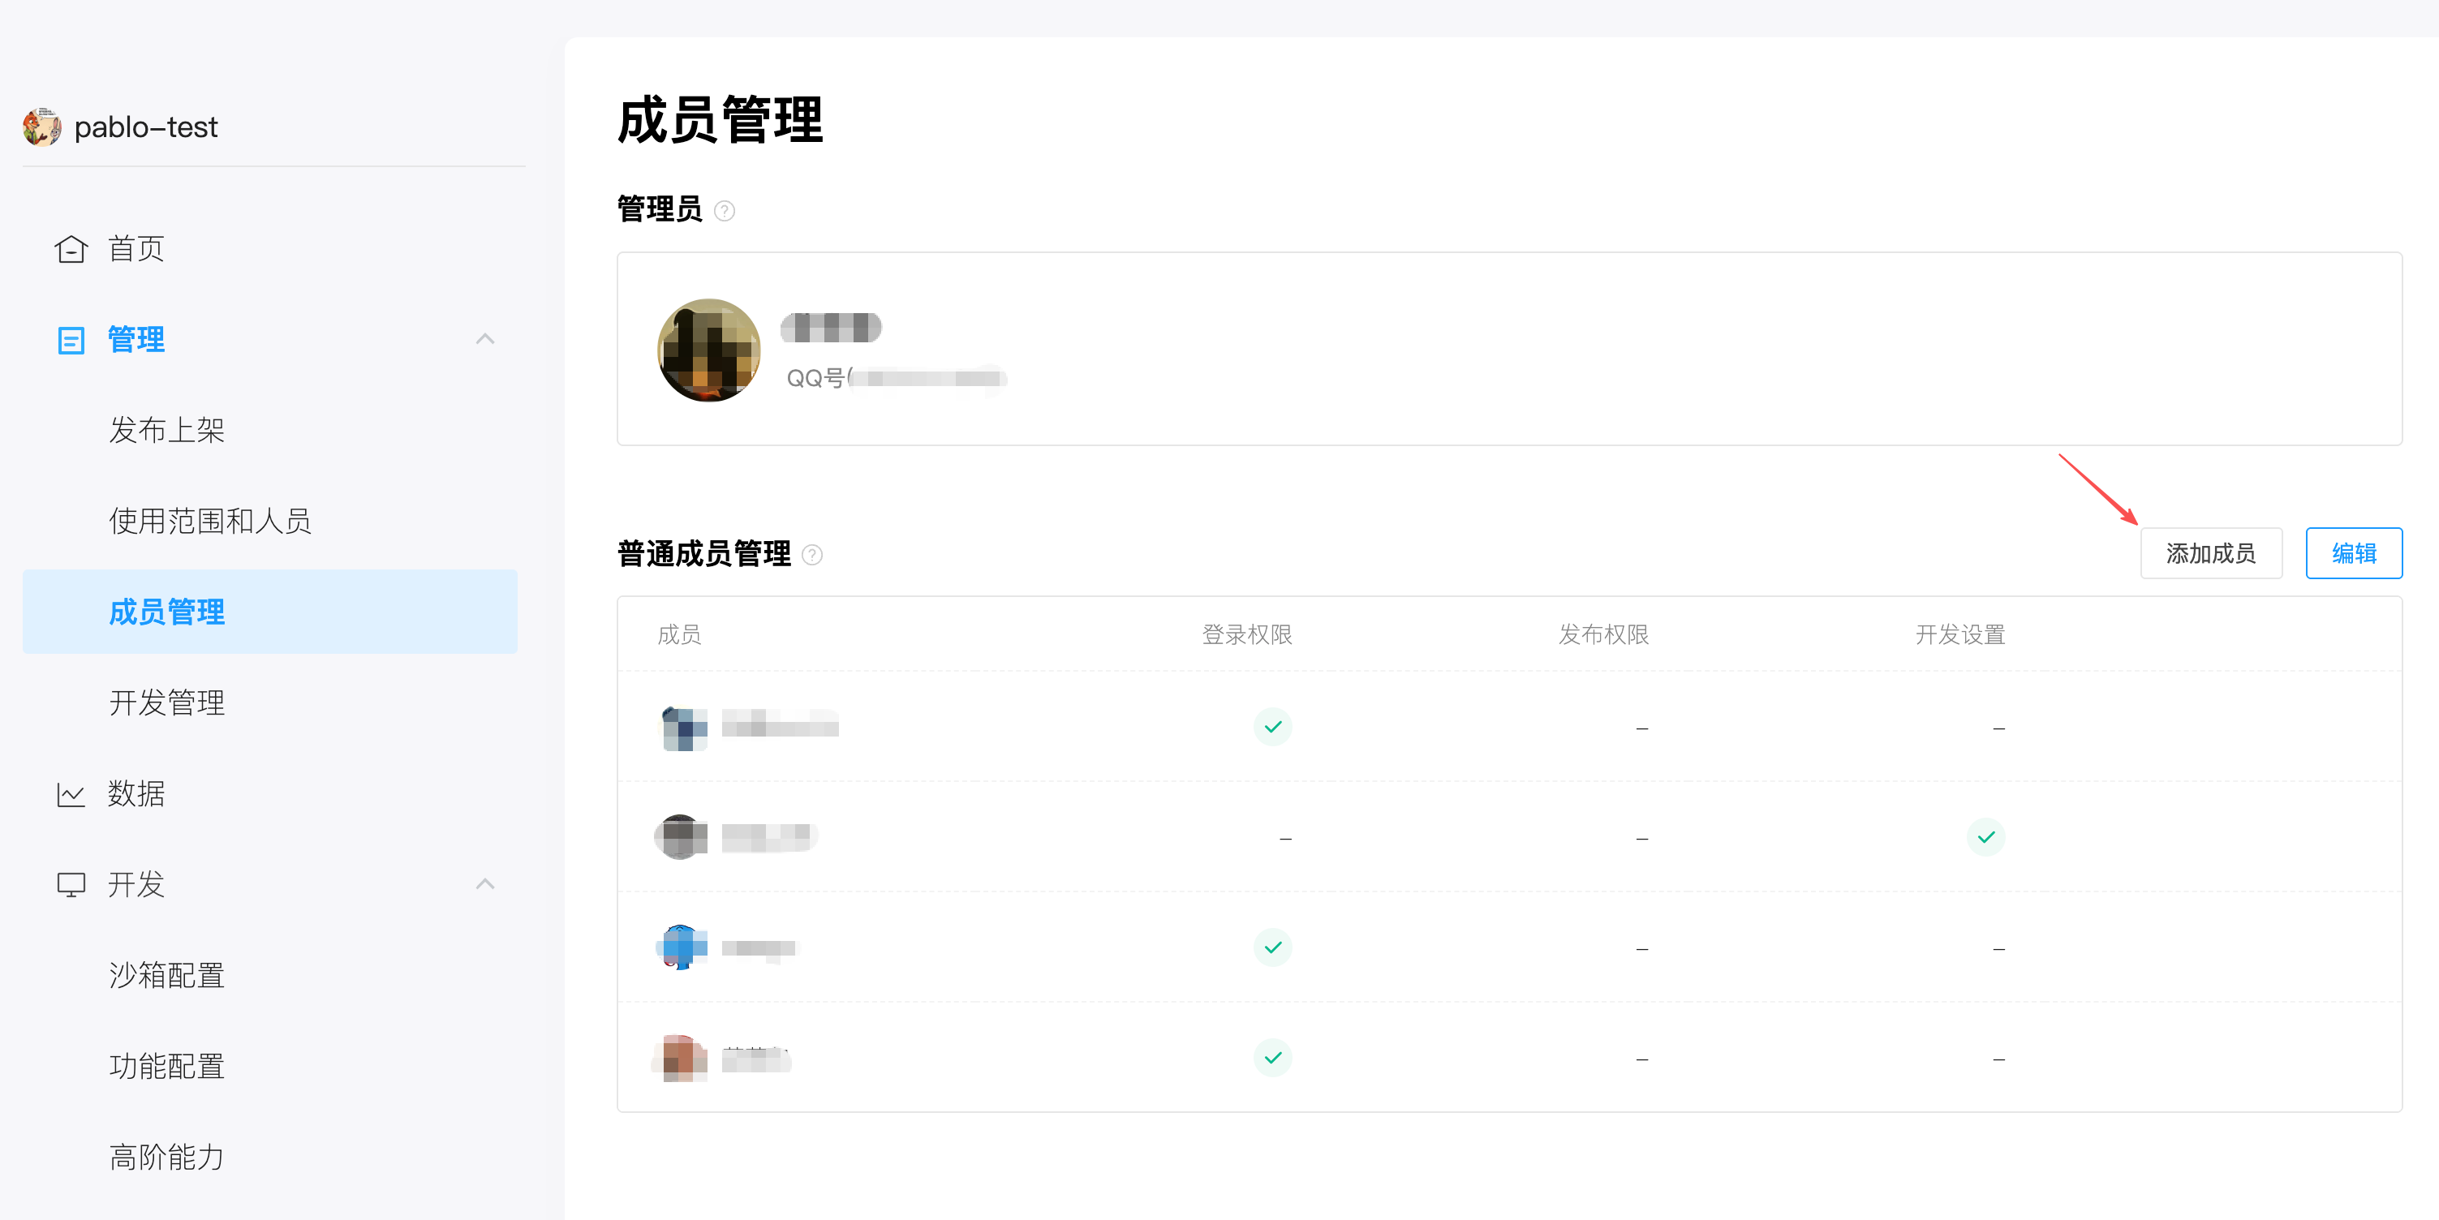This screenshot has width=2439, height=1220.
Task: Toggle the second member's 开发设置 checkmark
Action: tap(1987, 836)
